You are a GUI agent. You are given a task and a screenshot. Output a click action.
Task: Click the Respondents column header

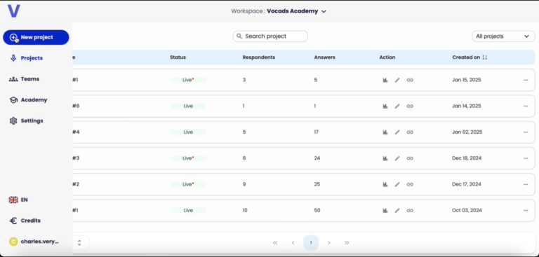click(x=258, y=57)
